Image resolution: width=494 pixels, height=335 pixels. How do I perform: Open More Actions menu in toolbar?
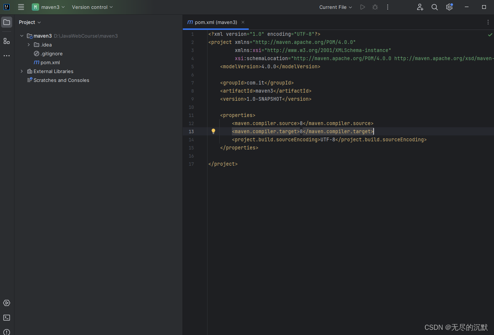pos(388,7)
